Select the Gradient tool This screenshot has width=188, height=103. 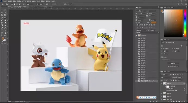[2, 25]
